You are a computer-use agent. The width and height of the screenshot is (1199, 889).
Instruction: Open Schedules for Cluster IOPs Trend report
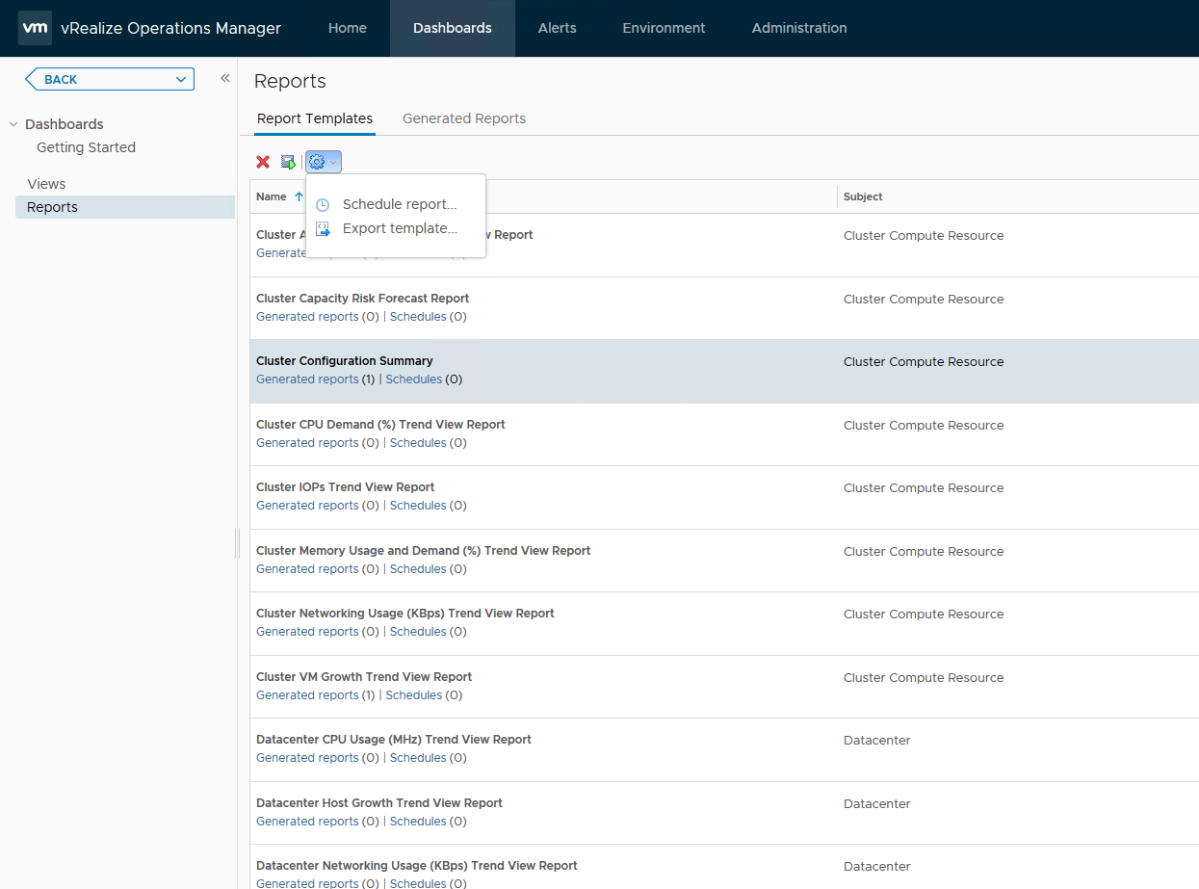[x=418, y=506]
